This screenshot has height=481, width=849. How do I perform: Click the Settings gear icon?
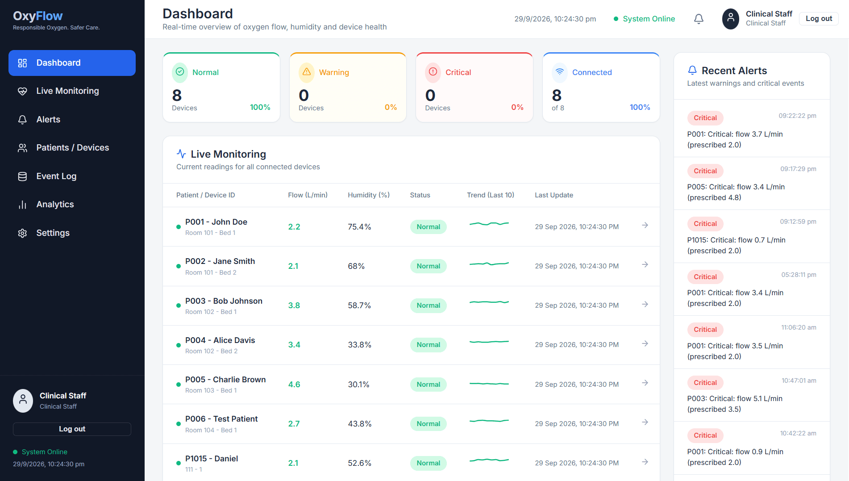(x=22, y=233)
